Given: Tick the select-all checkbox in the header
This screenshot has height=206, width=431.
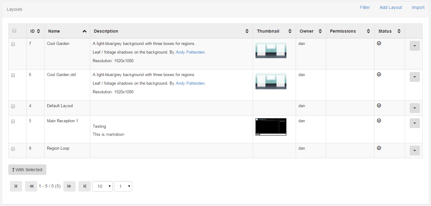Looking at the screenshot, I should (14, 30).
